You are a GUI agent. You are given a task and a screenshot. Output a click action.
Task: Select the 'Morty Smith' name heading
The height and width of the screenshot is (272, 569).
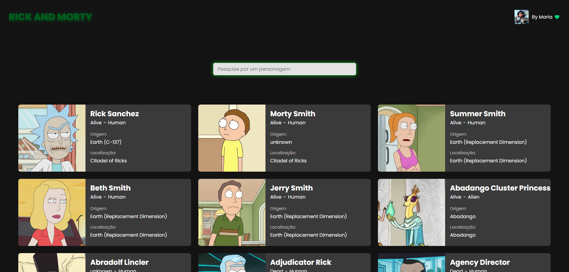(x=293, y=114)
